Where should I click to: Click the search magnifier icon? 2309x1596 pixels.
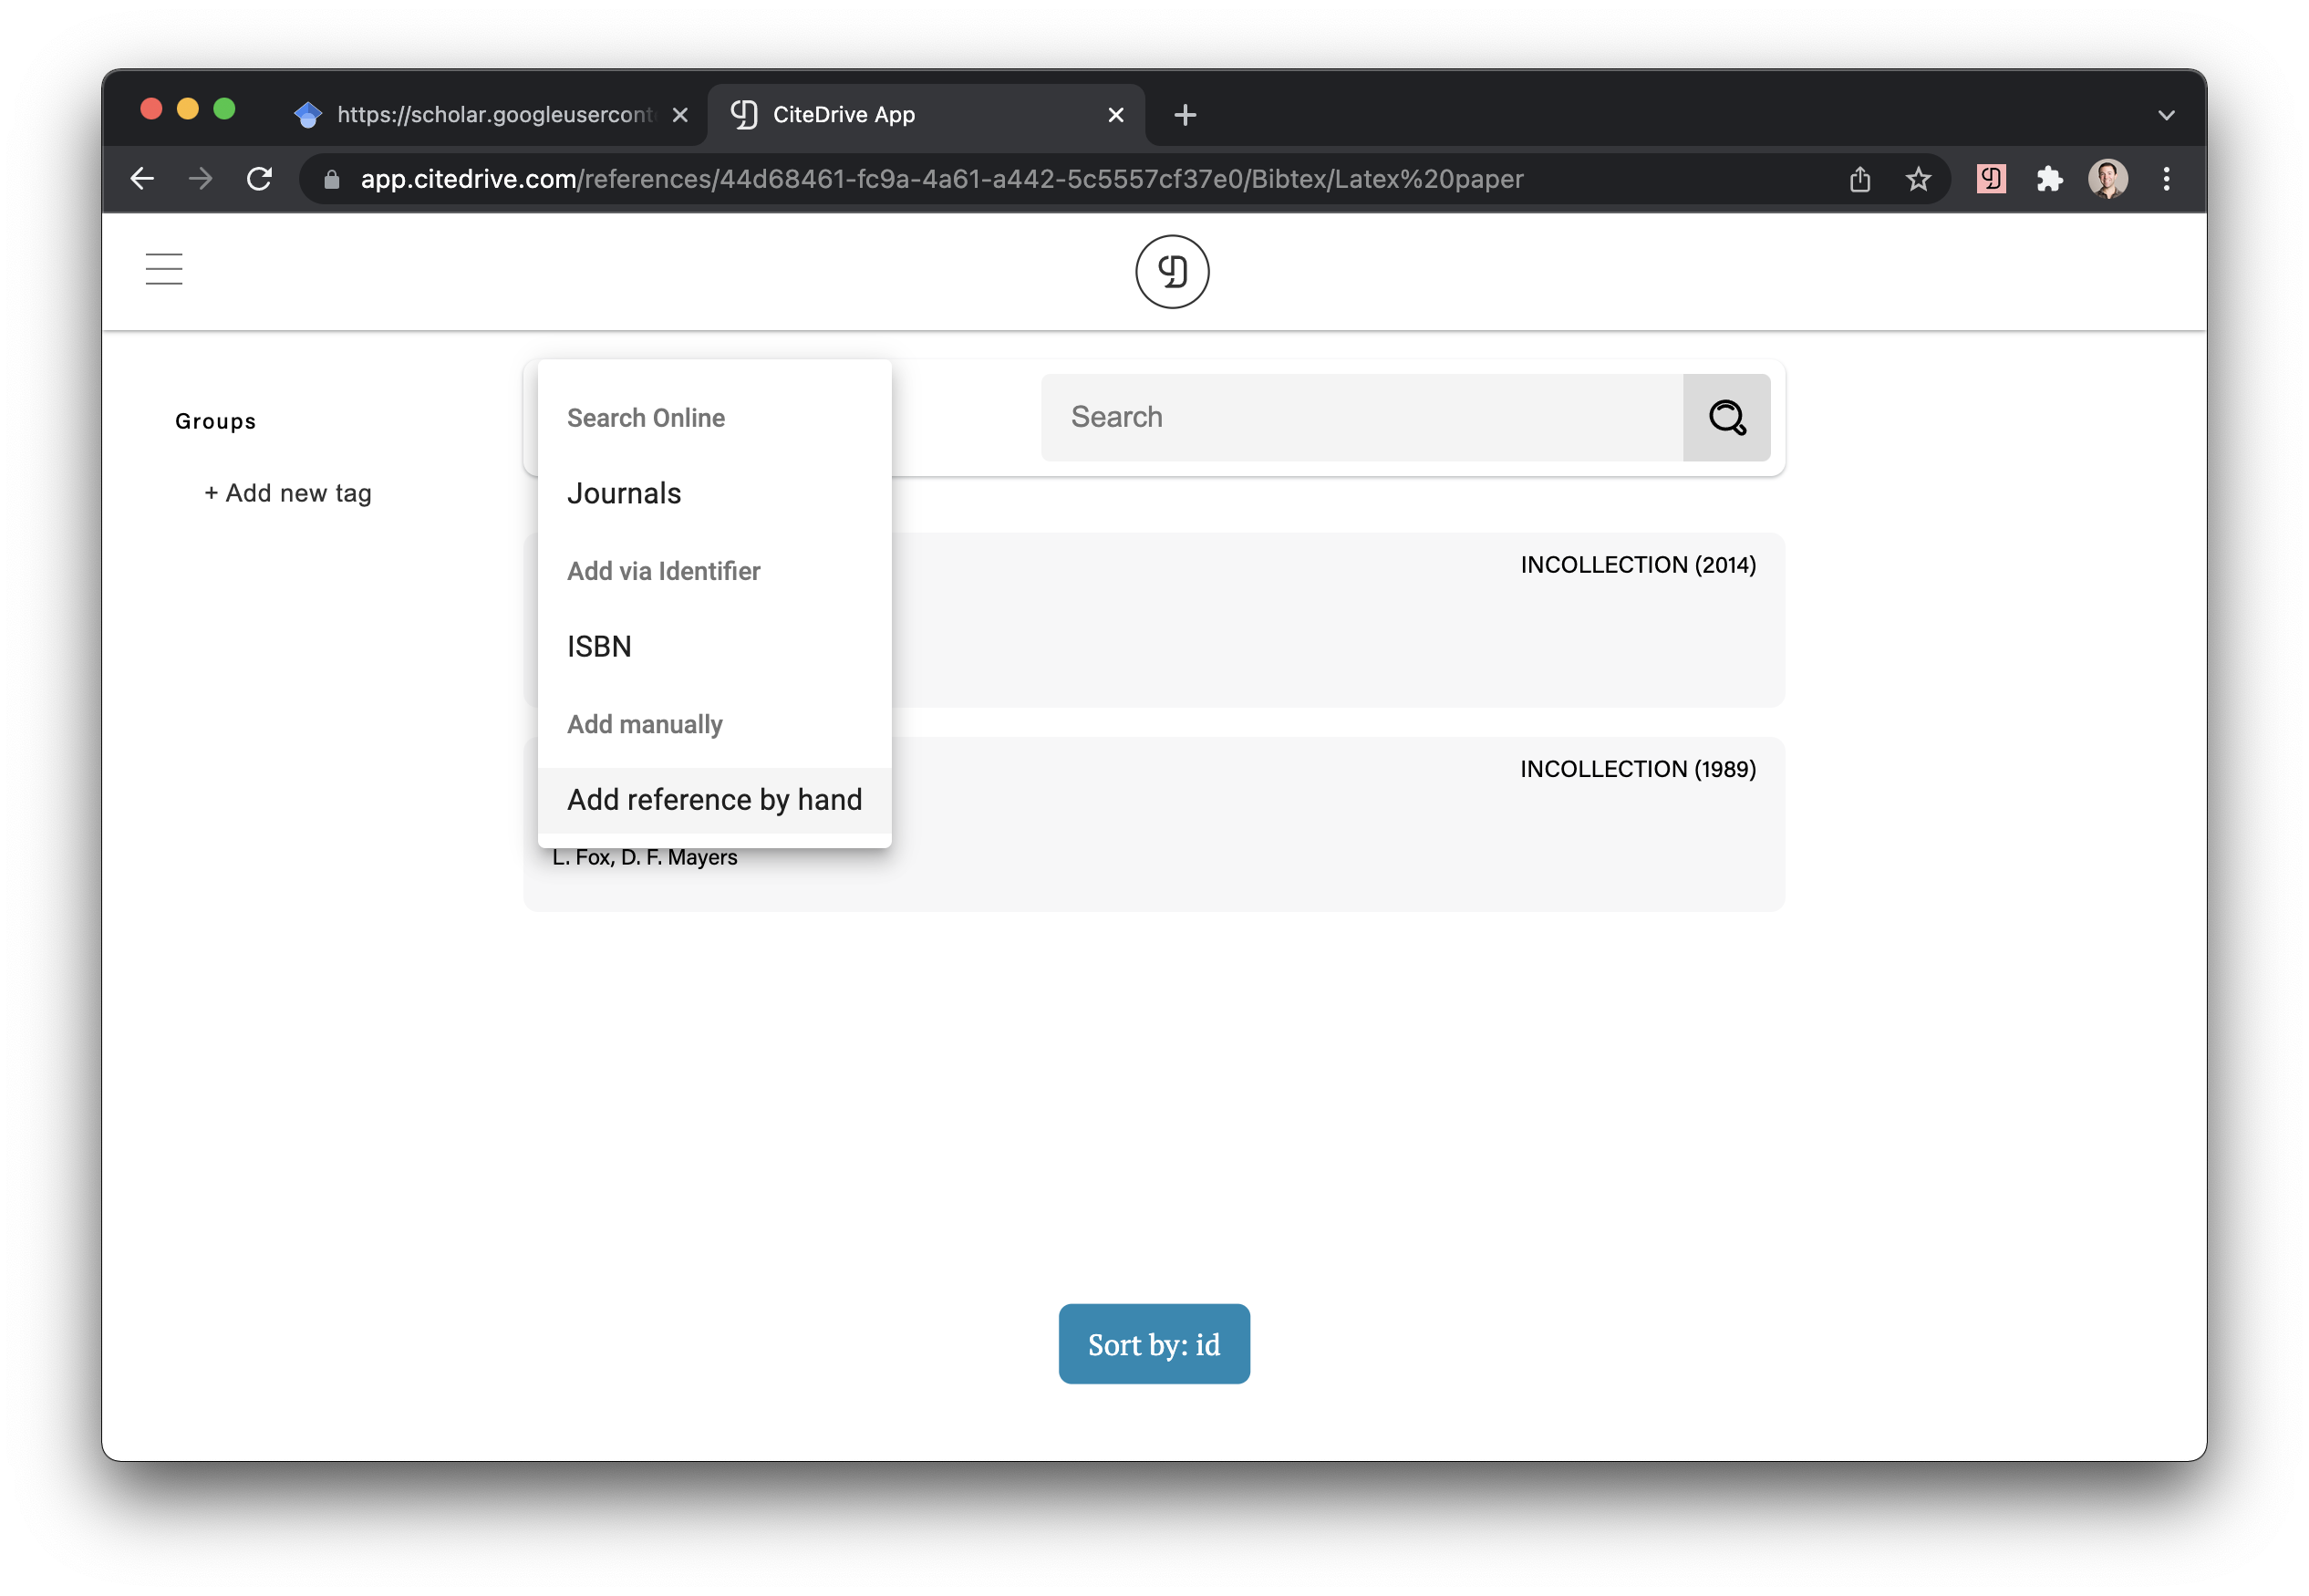[x=1724, y=416]
